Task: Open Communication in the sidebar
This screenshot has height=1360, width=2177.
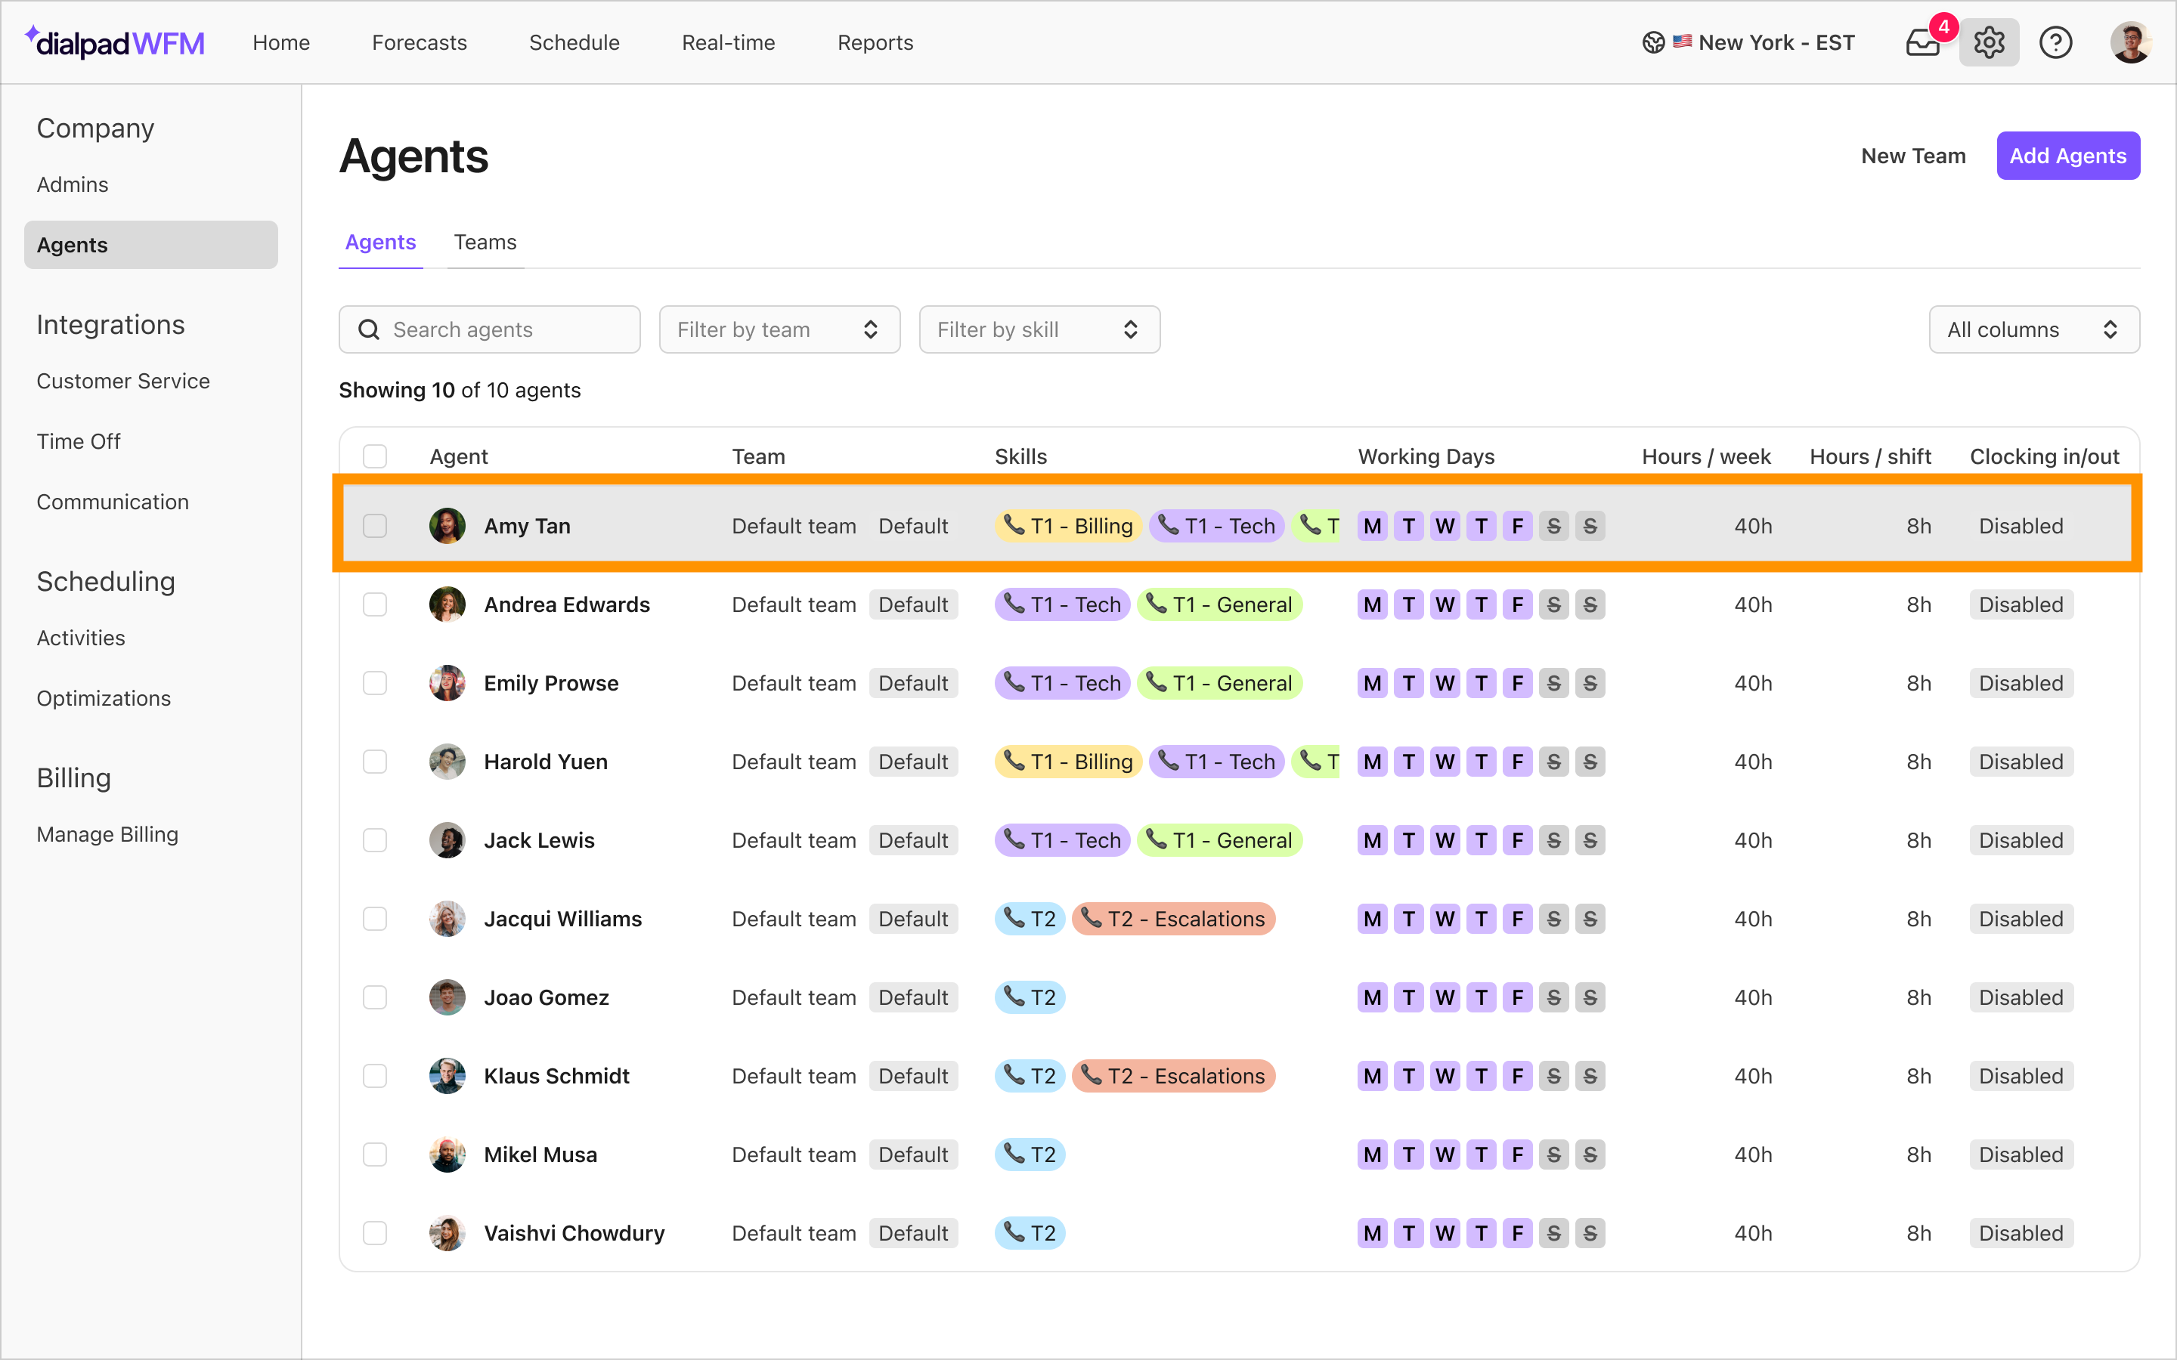Action: [x=113, y=501]
